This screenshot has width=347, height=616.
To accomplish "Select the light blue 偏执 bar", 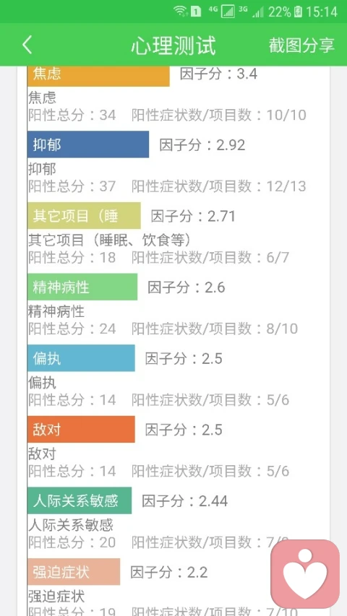I will (81, 358).
